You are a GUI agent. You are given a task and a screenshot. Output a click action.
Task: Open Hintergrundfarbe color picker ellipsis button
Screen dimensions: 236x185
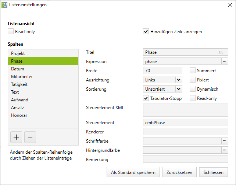coord(225,150)
